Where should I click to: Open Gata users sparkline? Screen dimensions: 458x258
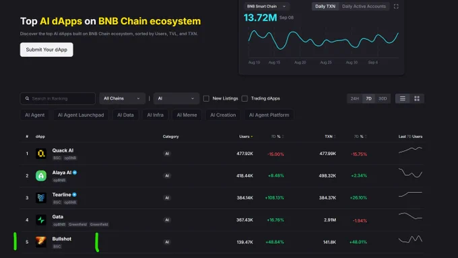[410, 216]
